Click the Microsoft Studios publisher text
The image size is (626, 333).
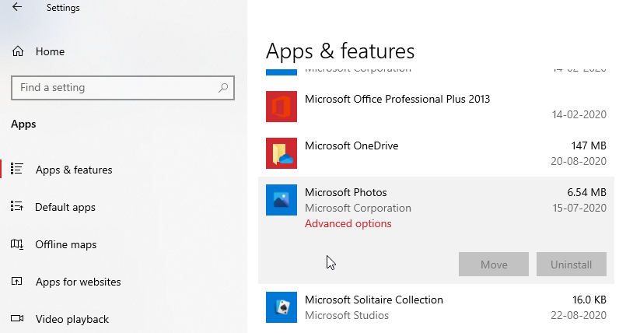(x=347, y=315)
